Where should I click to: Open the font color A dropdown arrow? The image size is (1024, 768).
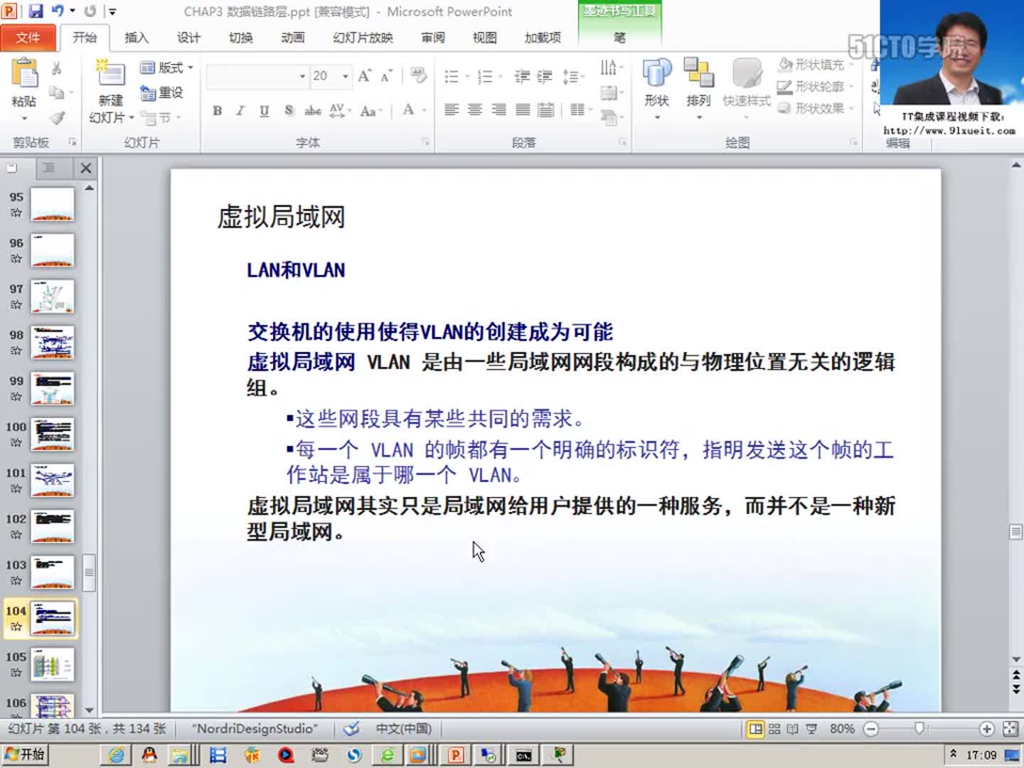(x=425, y=110)
